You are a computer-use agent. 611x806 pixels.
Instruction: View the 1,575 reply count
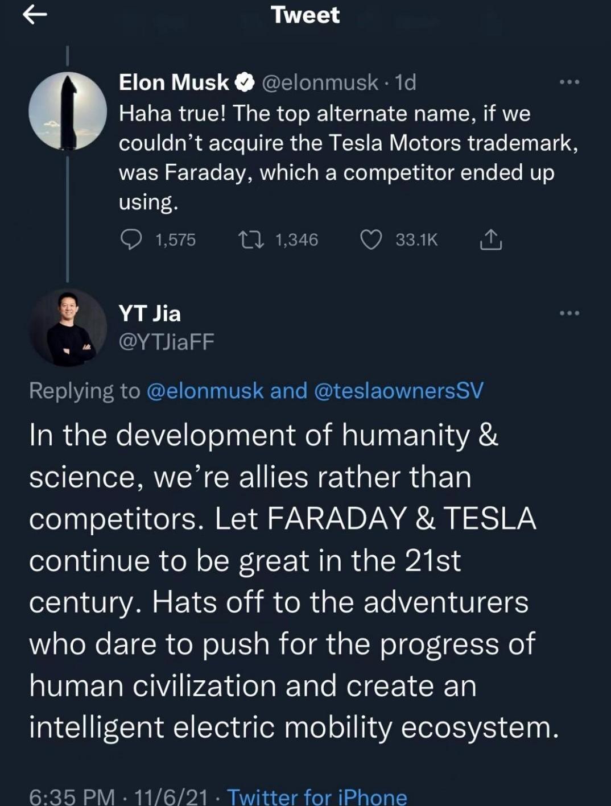(x=174, y=239)
